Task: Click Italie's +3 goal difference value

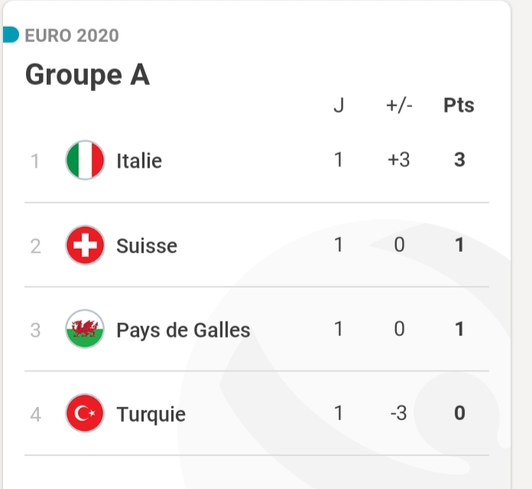Action: pos(398,161)
